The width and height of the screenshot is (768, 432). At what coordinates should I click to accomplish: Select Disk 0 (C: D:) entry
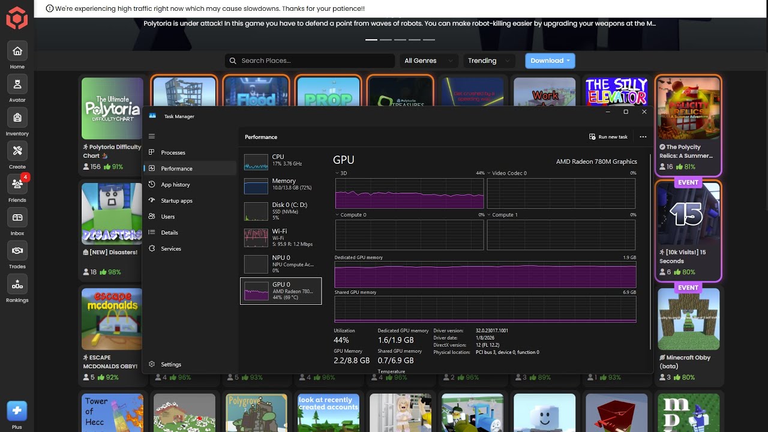pos(281,211)
